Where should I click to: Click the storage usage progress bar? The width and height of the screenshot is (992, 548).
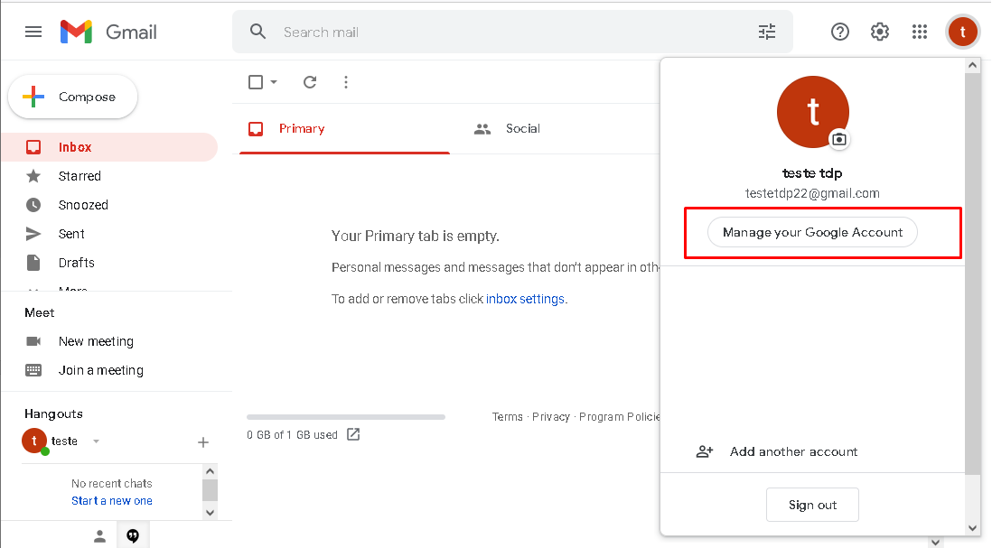coord(346,417)
